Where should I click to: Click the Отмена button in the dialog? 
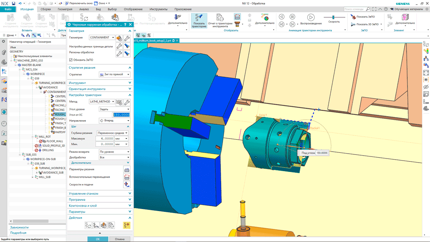point(120,239)
